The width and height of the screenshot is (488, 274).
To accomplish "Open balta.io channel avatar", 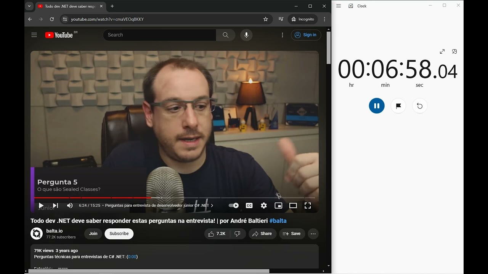I will coord(37,234).
